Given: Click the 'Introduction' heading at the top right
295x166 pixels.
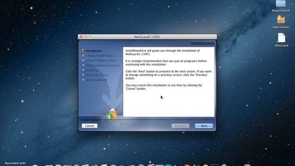Looking at the screenshot, I should [202, 43].
